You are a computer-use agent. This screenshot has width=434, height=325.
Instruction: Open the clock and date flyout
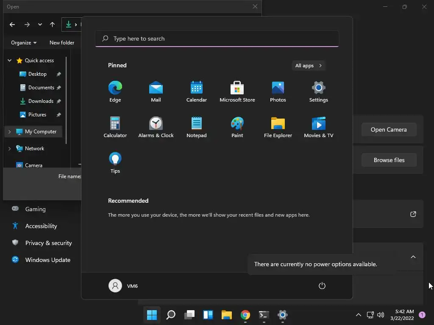point(402,315)
